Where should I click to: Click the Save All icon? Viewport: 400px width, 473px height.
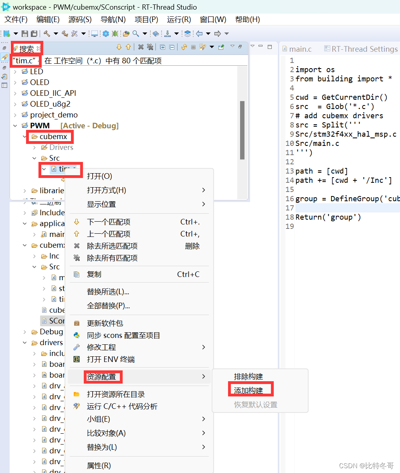[34, 34]
